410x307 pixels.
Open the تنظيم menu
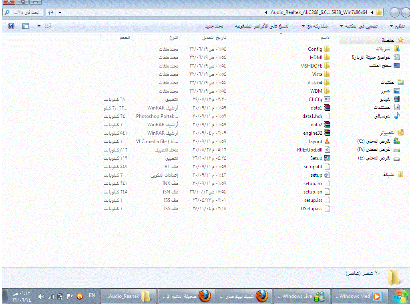coord(398,26)
